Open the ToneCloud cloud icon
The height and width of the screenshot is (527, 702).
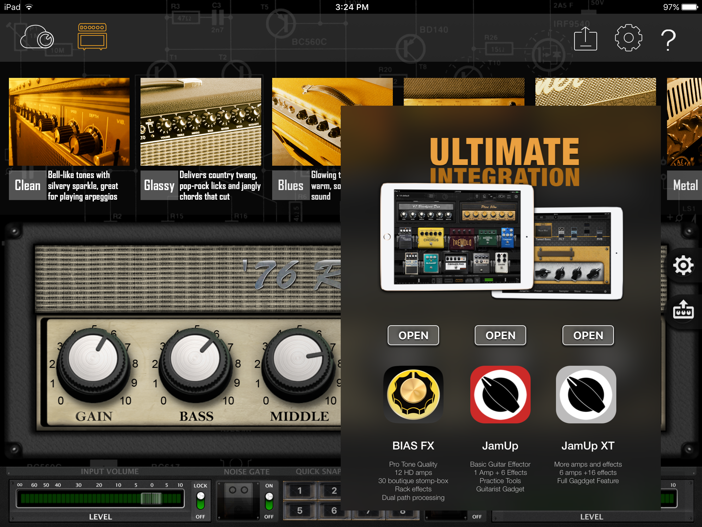coord(37,37)
